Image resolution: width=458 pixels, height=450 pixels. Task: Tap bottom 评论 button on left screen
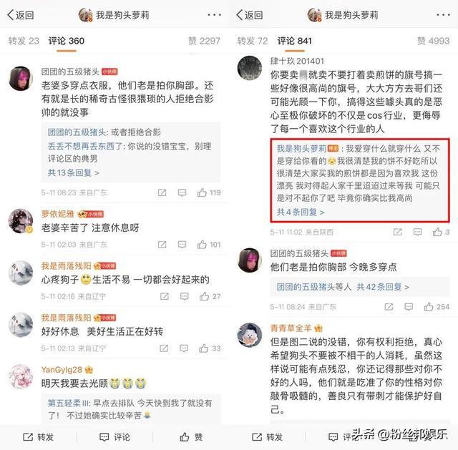pyautogui.click(x=114, y=437)
